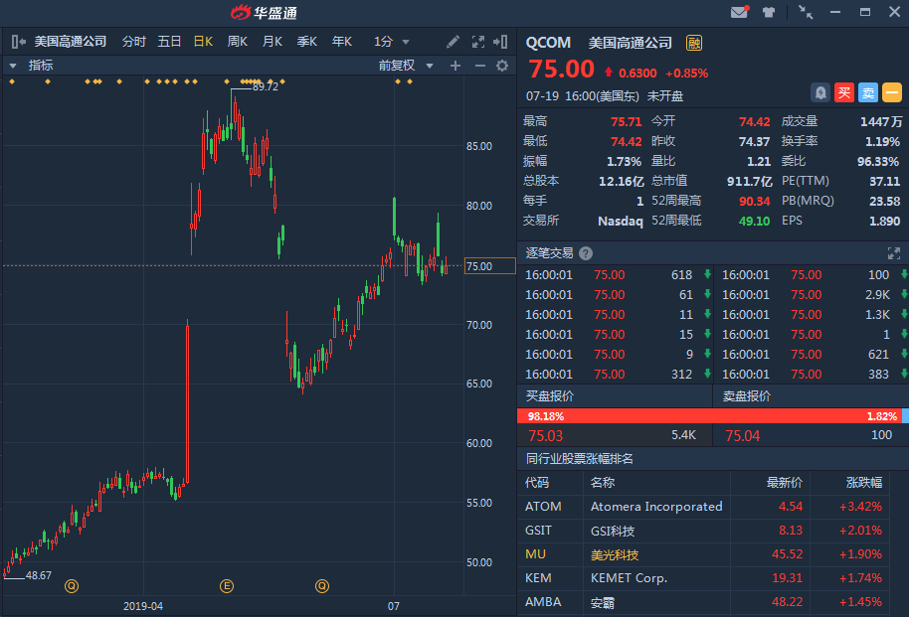The image size is (909, 617).
Task: Collapse the right quote panel icon
Action: (x=500, y=42)
